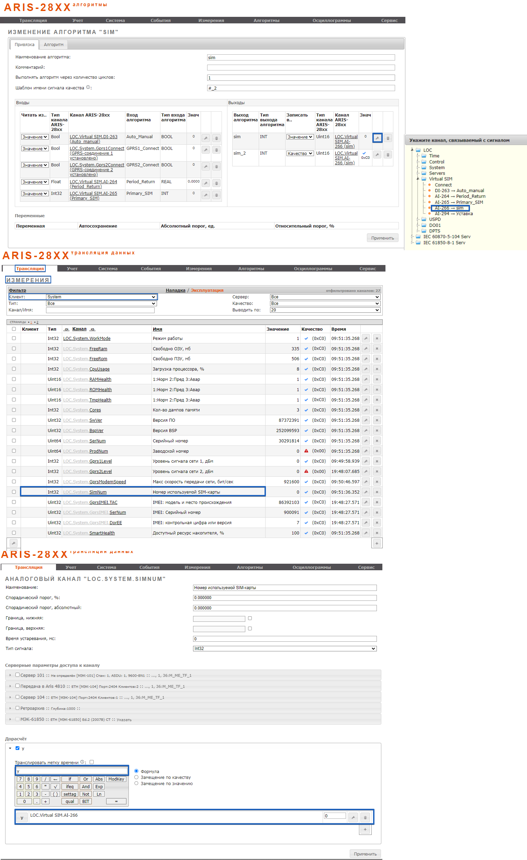Click the Наладка mode link
This screenshot has width=527, height=860.
[x=176, y=290]
